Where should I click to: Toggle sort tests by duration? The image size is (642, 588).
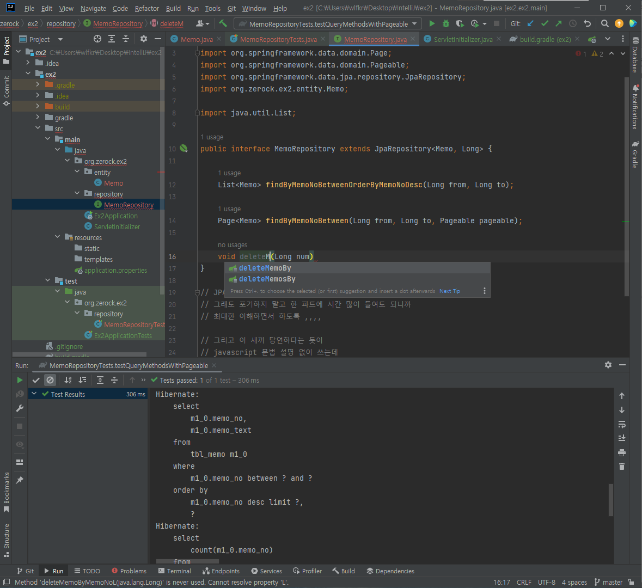[x=82, y=380]
